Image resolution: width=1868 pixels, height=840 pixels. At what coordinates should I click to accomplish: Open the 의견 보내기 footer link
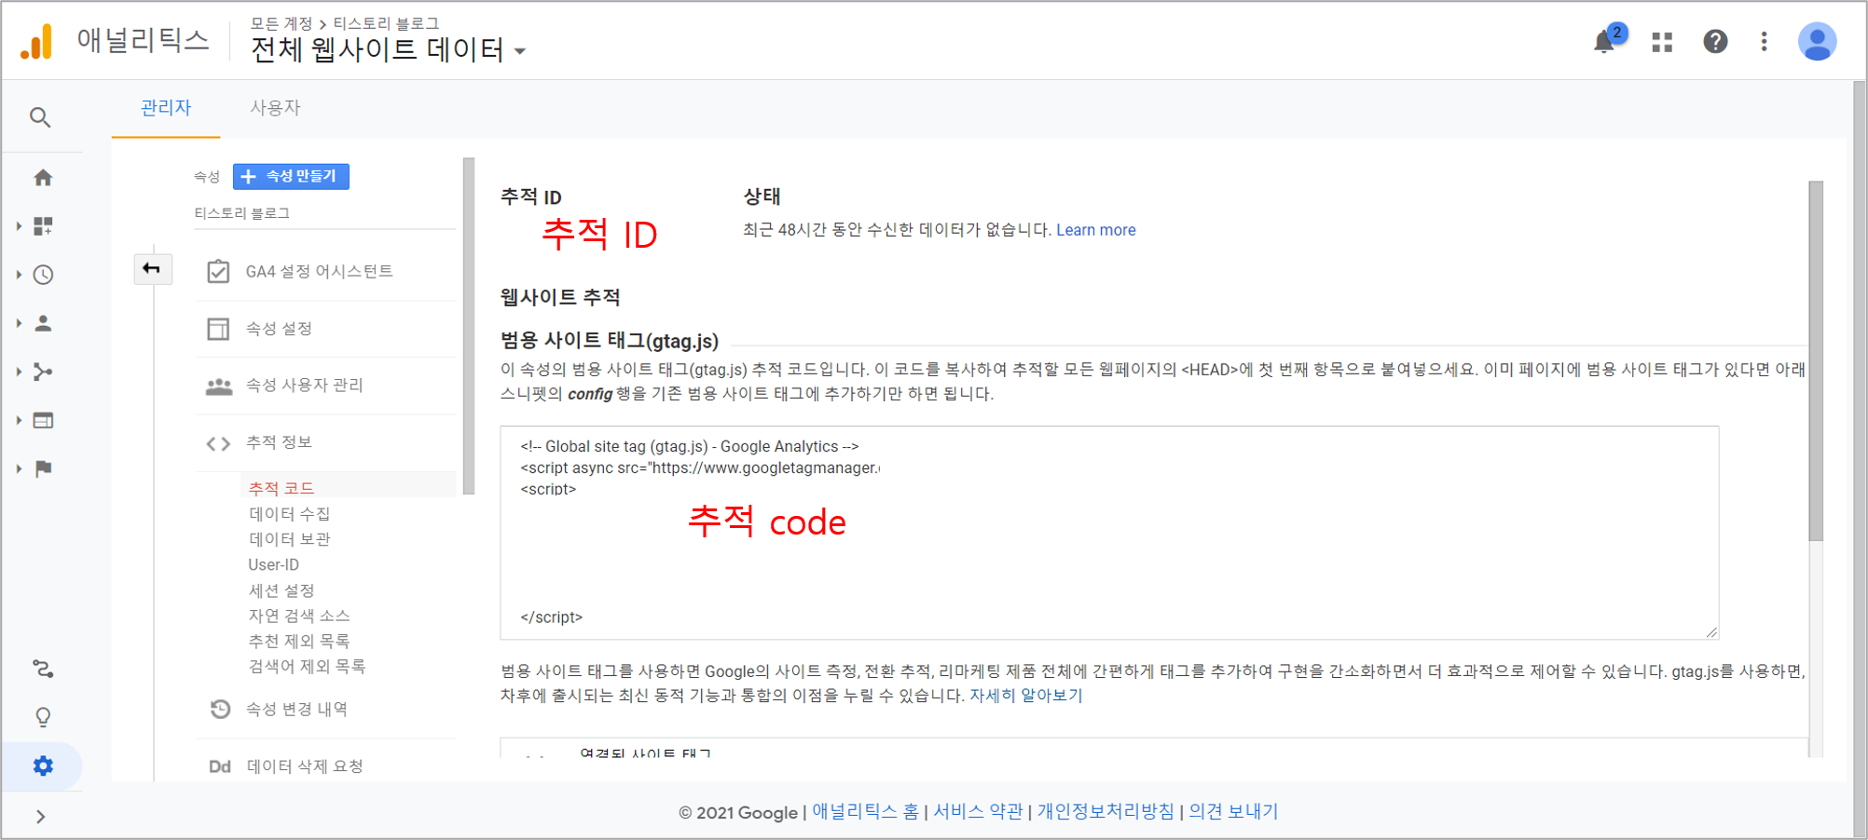click(x=1233, y=811)
